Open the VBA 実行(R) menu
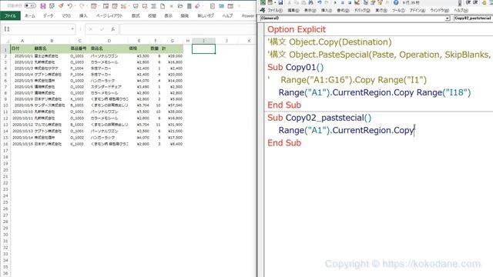Viewport: 493px width, 277px height. (381, 10)
